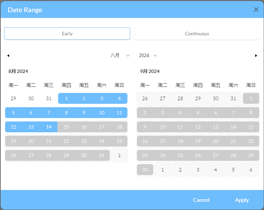Select August 22 in the left calendar
264x210 pixels.
[66, 141]
